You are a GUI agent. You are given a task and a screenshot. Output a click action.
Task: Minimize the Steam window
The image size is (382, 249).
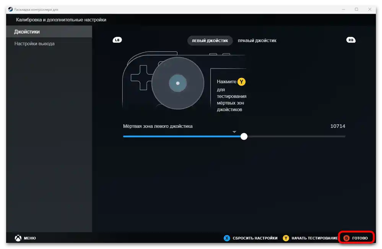click(x=343, y=9)
